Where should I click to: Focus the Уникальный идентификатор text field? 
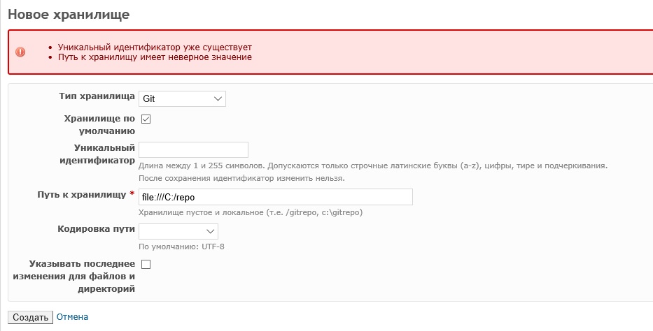click(x=193, y=149)
